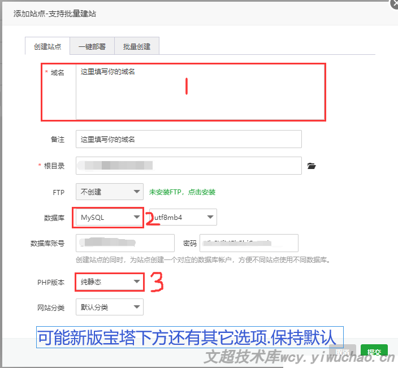This screenshot has width=398, height=368.
Task: Open the root directory folder browser icon
Action: [312, 166]
